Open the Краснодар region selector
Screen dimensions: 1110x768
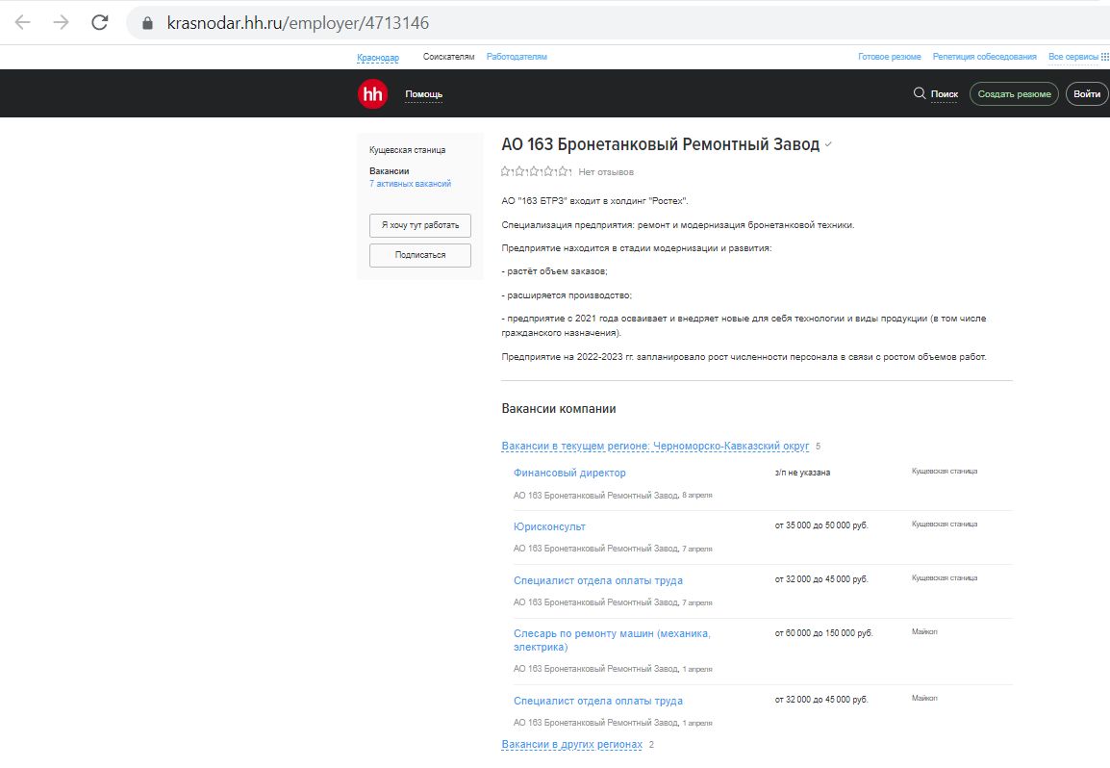click(x=377, y=58)
